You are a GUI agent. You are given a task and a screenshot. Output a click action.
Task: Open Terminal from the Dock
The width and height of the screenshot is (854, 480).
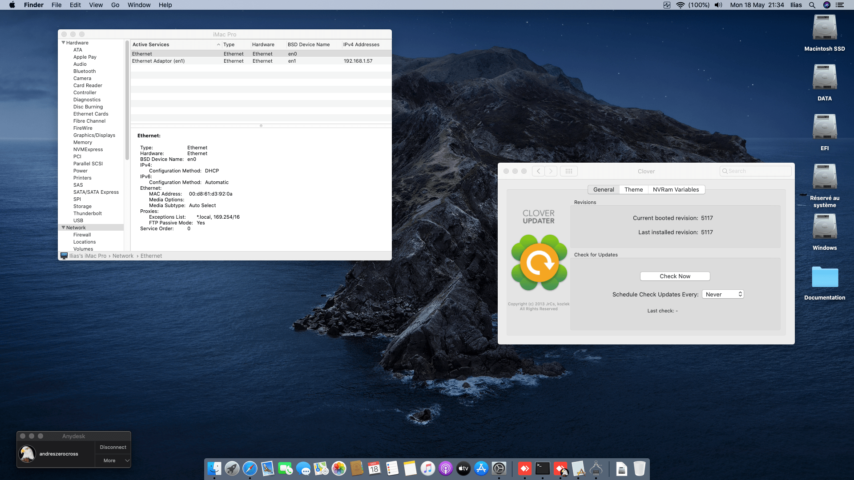[x=543, y=468]
